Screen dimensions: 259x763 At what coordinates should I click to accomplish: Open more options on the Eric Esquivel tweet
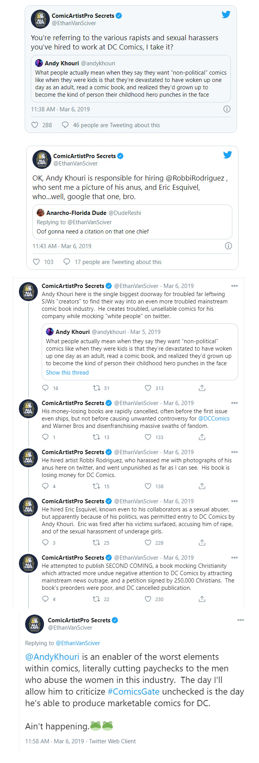(x=234, y=501)
